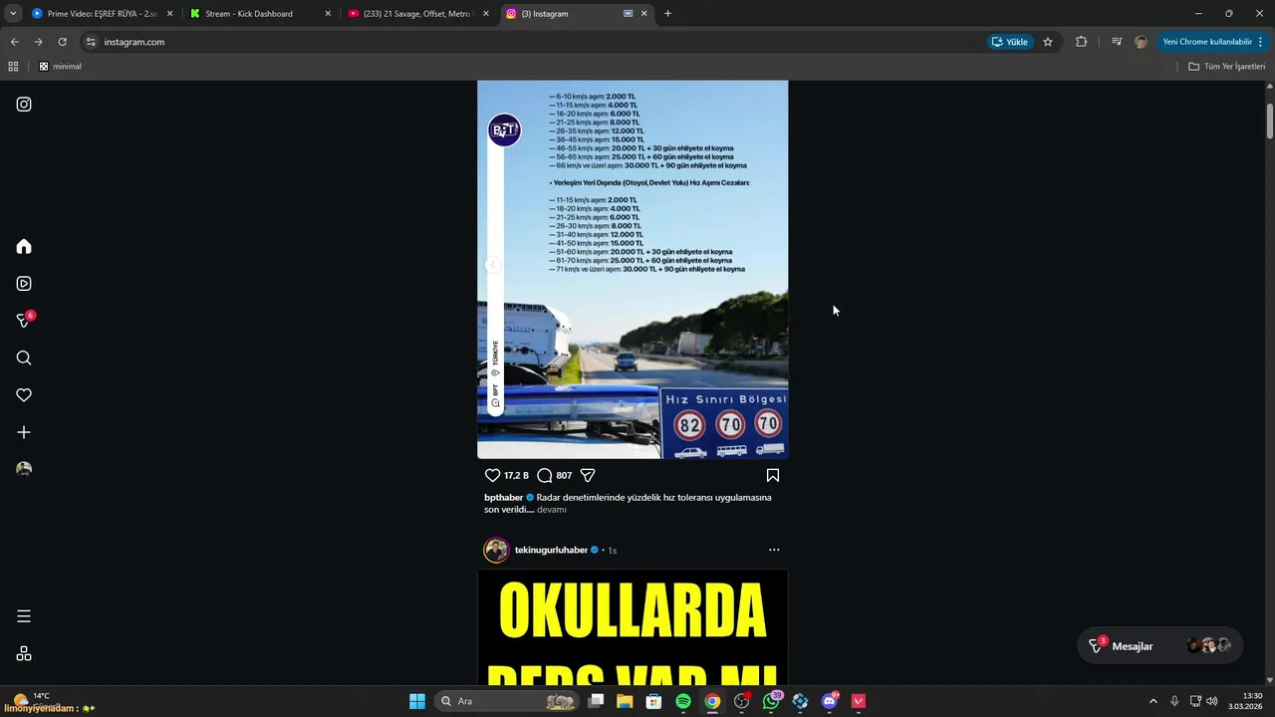The image size is (1275, 717).
Task: Switch to the Prime Video EŞREF RÜYA tab
Action: pos(102,14)
